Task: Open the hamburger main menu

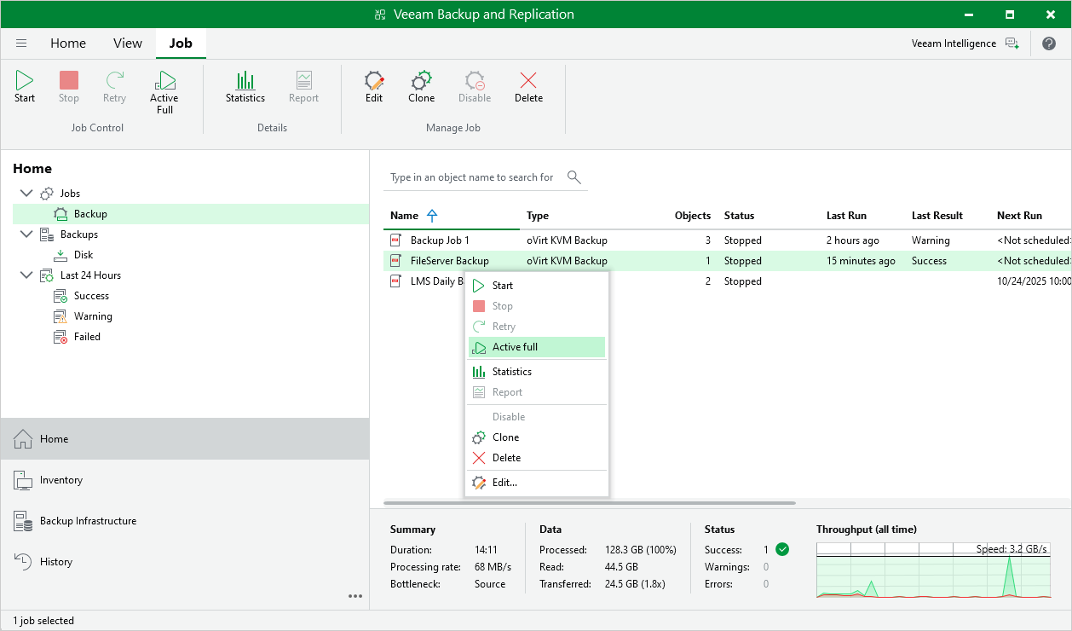Action: 21,43
